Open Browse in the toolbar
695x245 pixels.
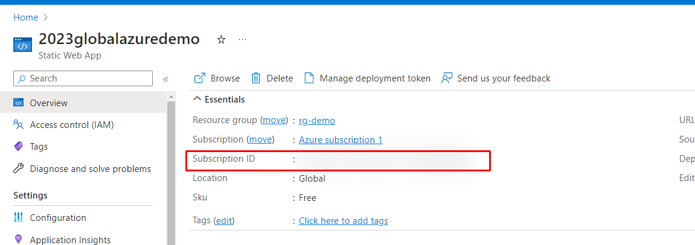(217, 78)
